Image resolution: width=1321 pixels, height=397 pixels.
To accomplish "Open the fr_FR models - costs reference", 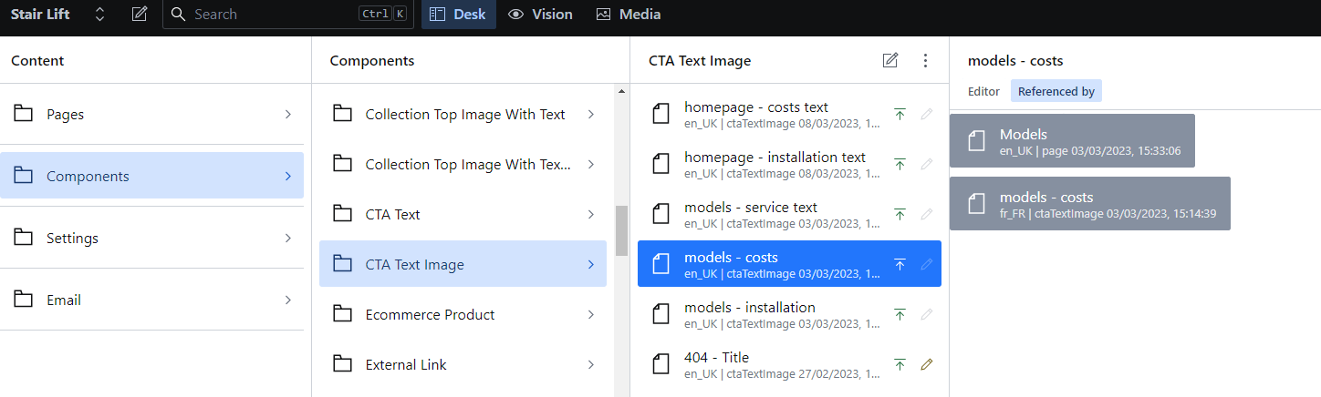I will click(x=1089, y=204).
